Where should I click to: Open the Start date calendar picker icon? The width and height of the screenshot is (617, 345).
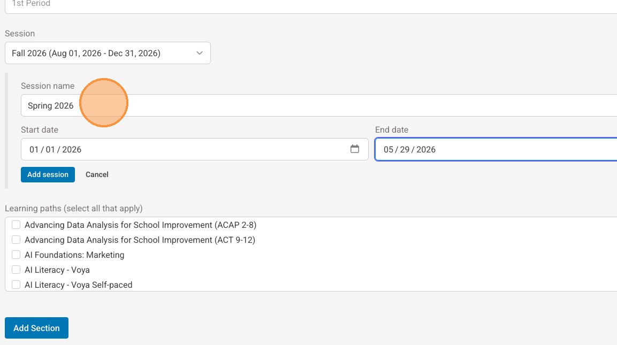[x=355, y=149]
